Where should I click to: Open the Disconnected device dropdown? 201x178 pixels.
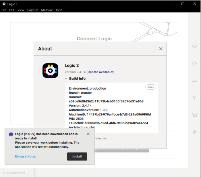(17, 173)
